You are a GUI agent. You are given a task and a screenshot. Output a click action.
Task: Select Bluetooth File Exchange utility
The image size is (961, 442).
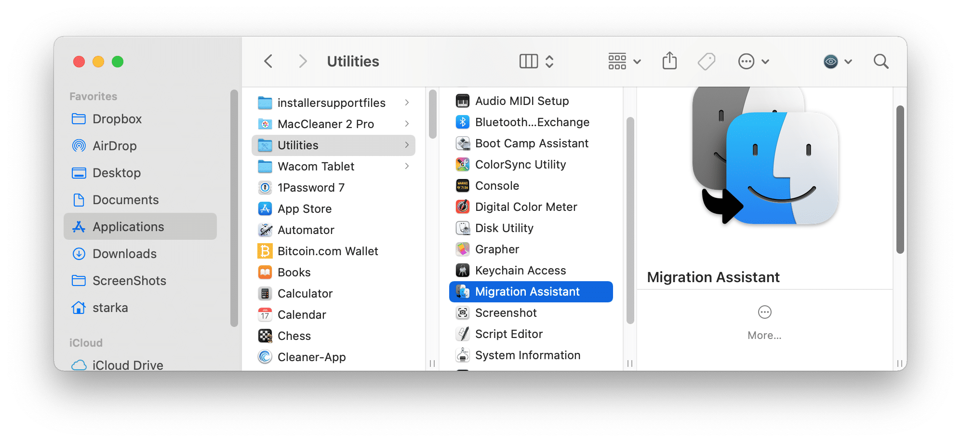pyautogui.click(x=531, y=122)
